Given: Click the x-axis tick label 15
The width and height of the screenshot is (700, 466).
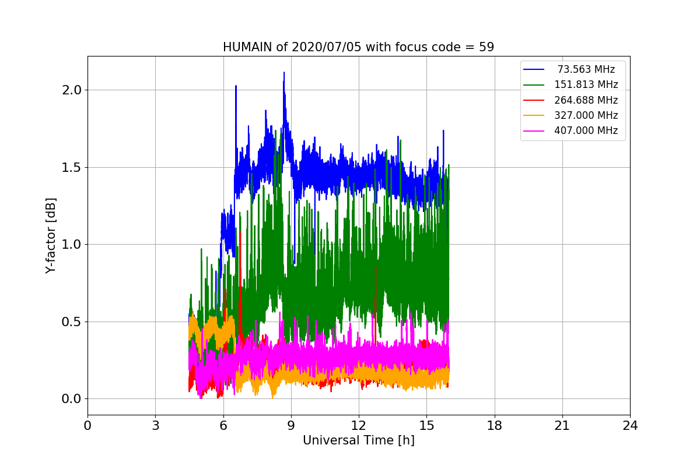Looking at the screenshot, I should click(x=426, y=425).
